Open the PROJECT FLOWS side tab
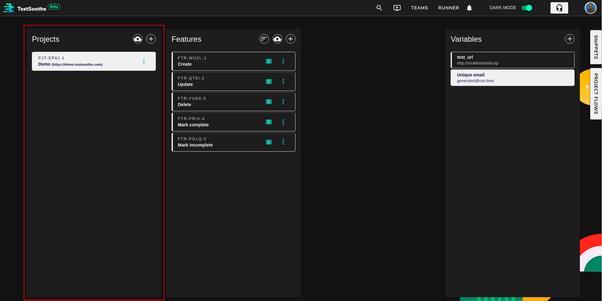 pyautogui.click(x=596, y=94)
